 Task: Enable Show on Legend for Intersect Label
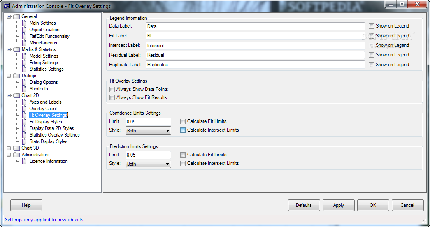click(371, 45)
